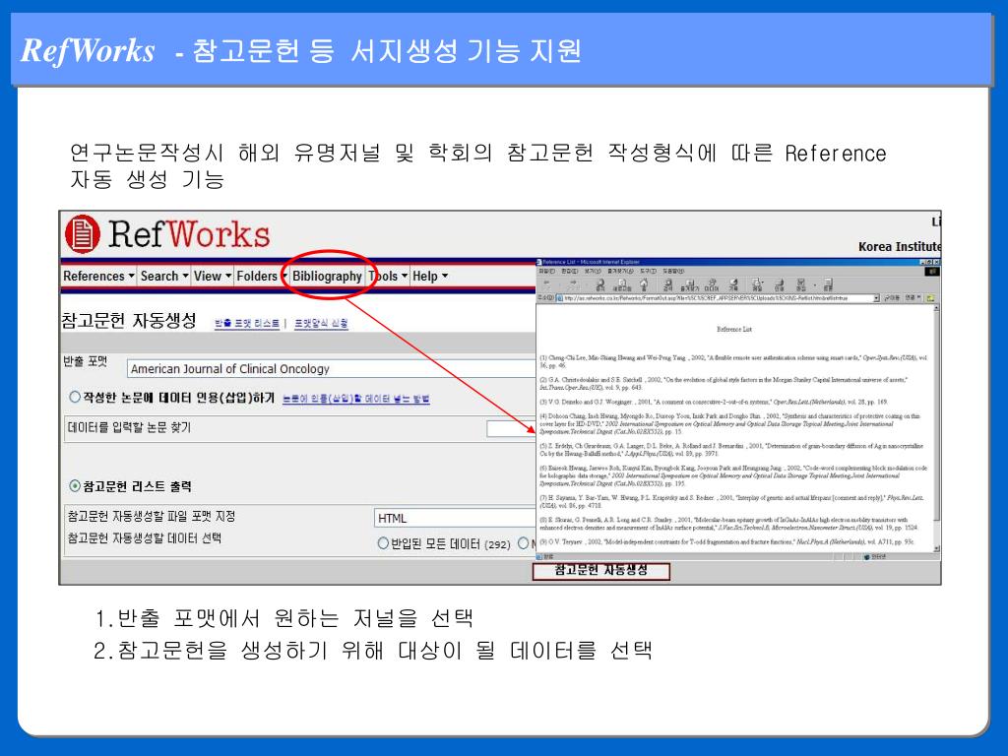Click Back arrow in Internet Explorer toolbar
This screenshot has height=756, width=1008.
[547, 283]
